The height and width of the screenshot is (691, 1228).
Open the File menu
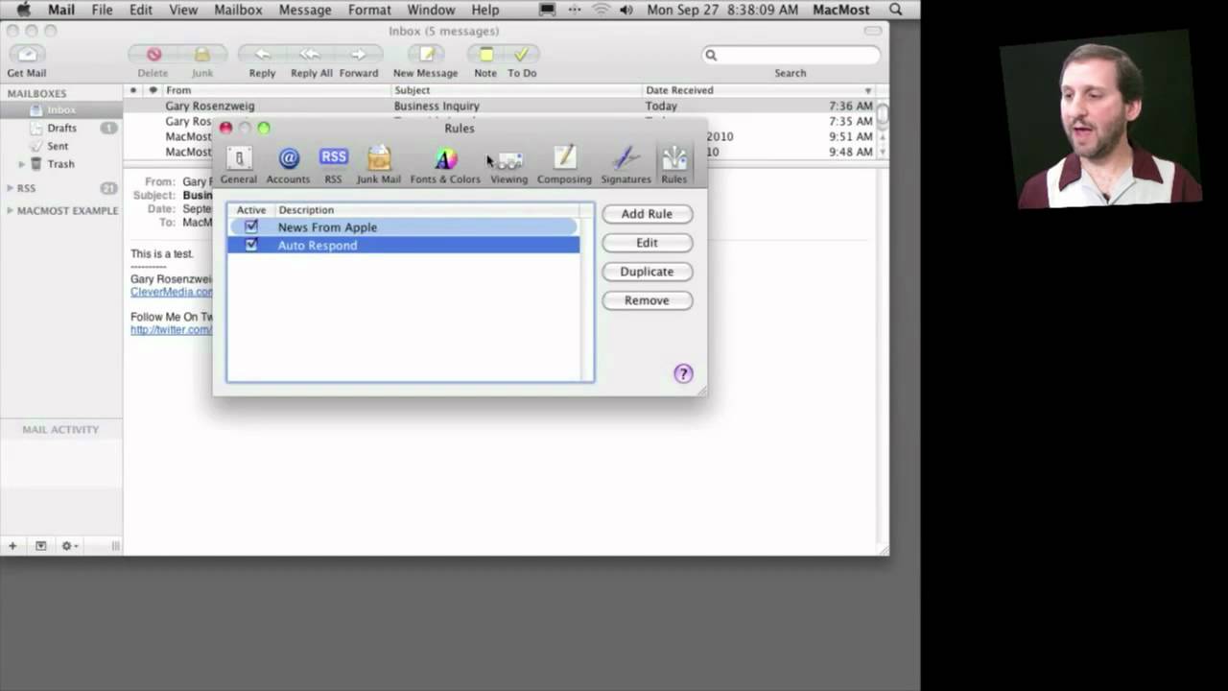[102, 10]
